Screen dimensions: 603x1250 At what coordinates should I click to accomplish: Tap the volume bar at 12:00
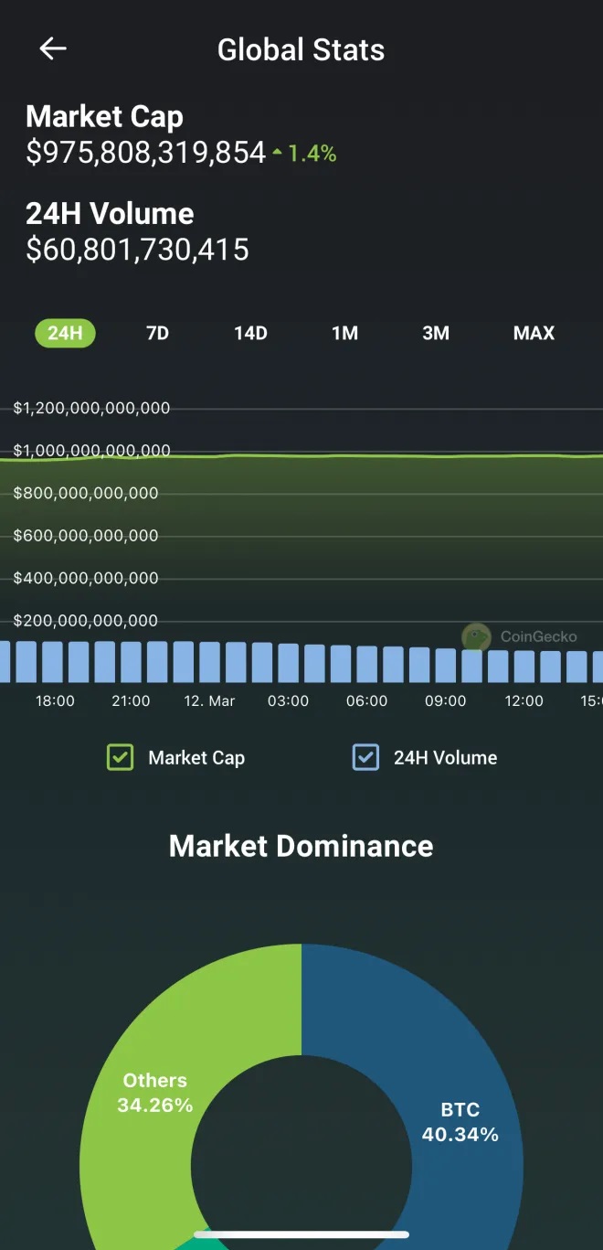click(x=524, y=666)
